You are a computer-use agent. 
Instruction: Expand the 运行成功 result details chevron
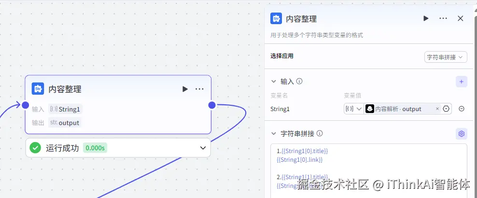[203, 148]
